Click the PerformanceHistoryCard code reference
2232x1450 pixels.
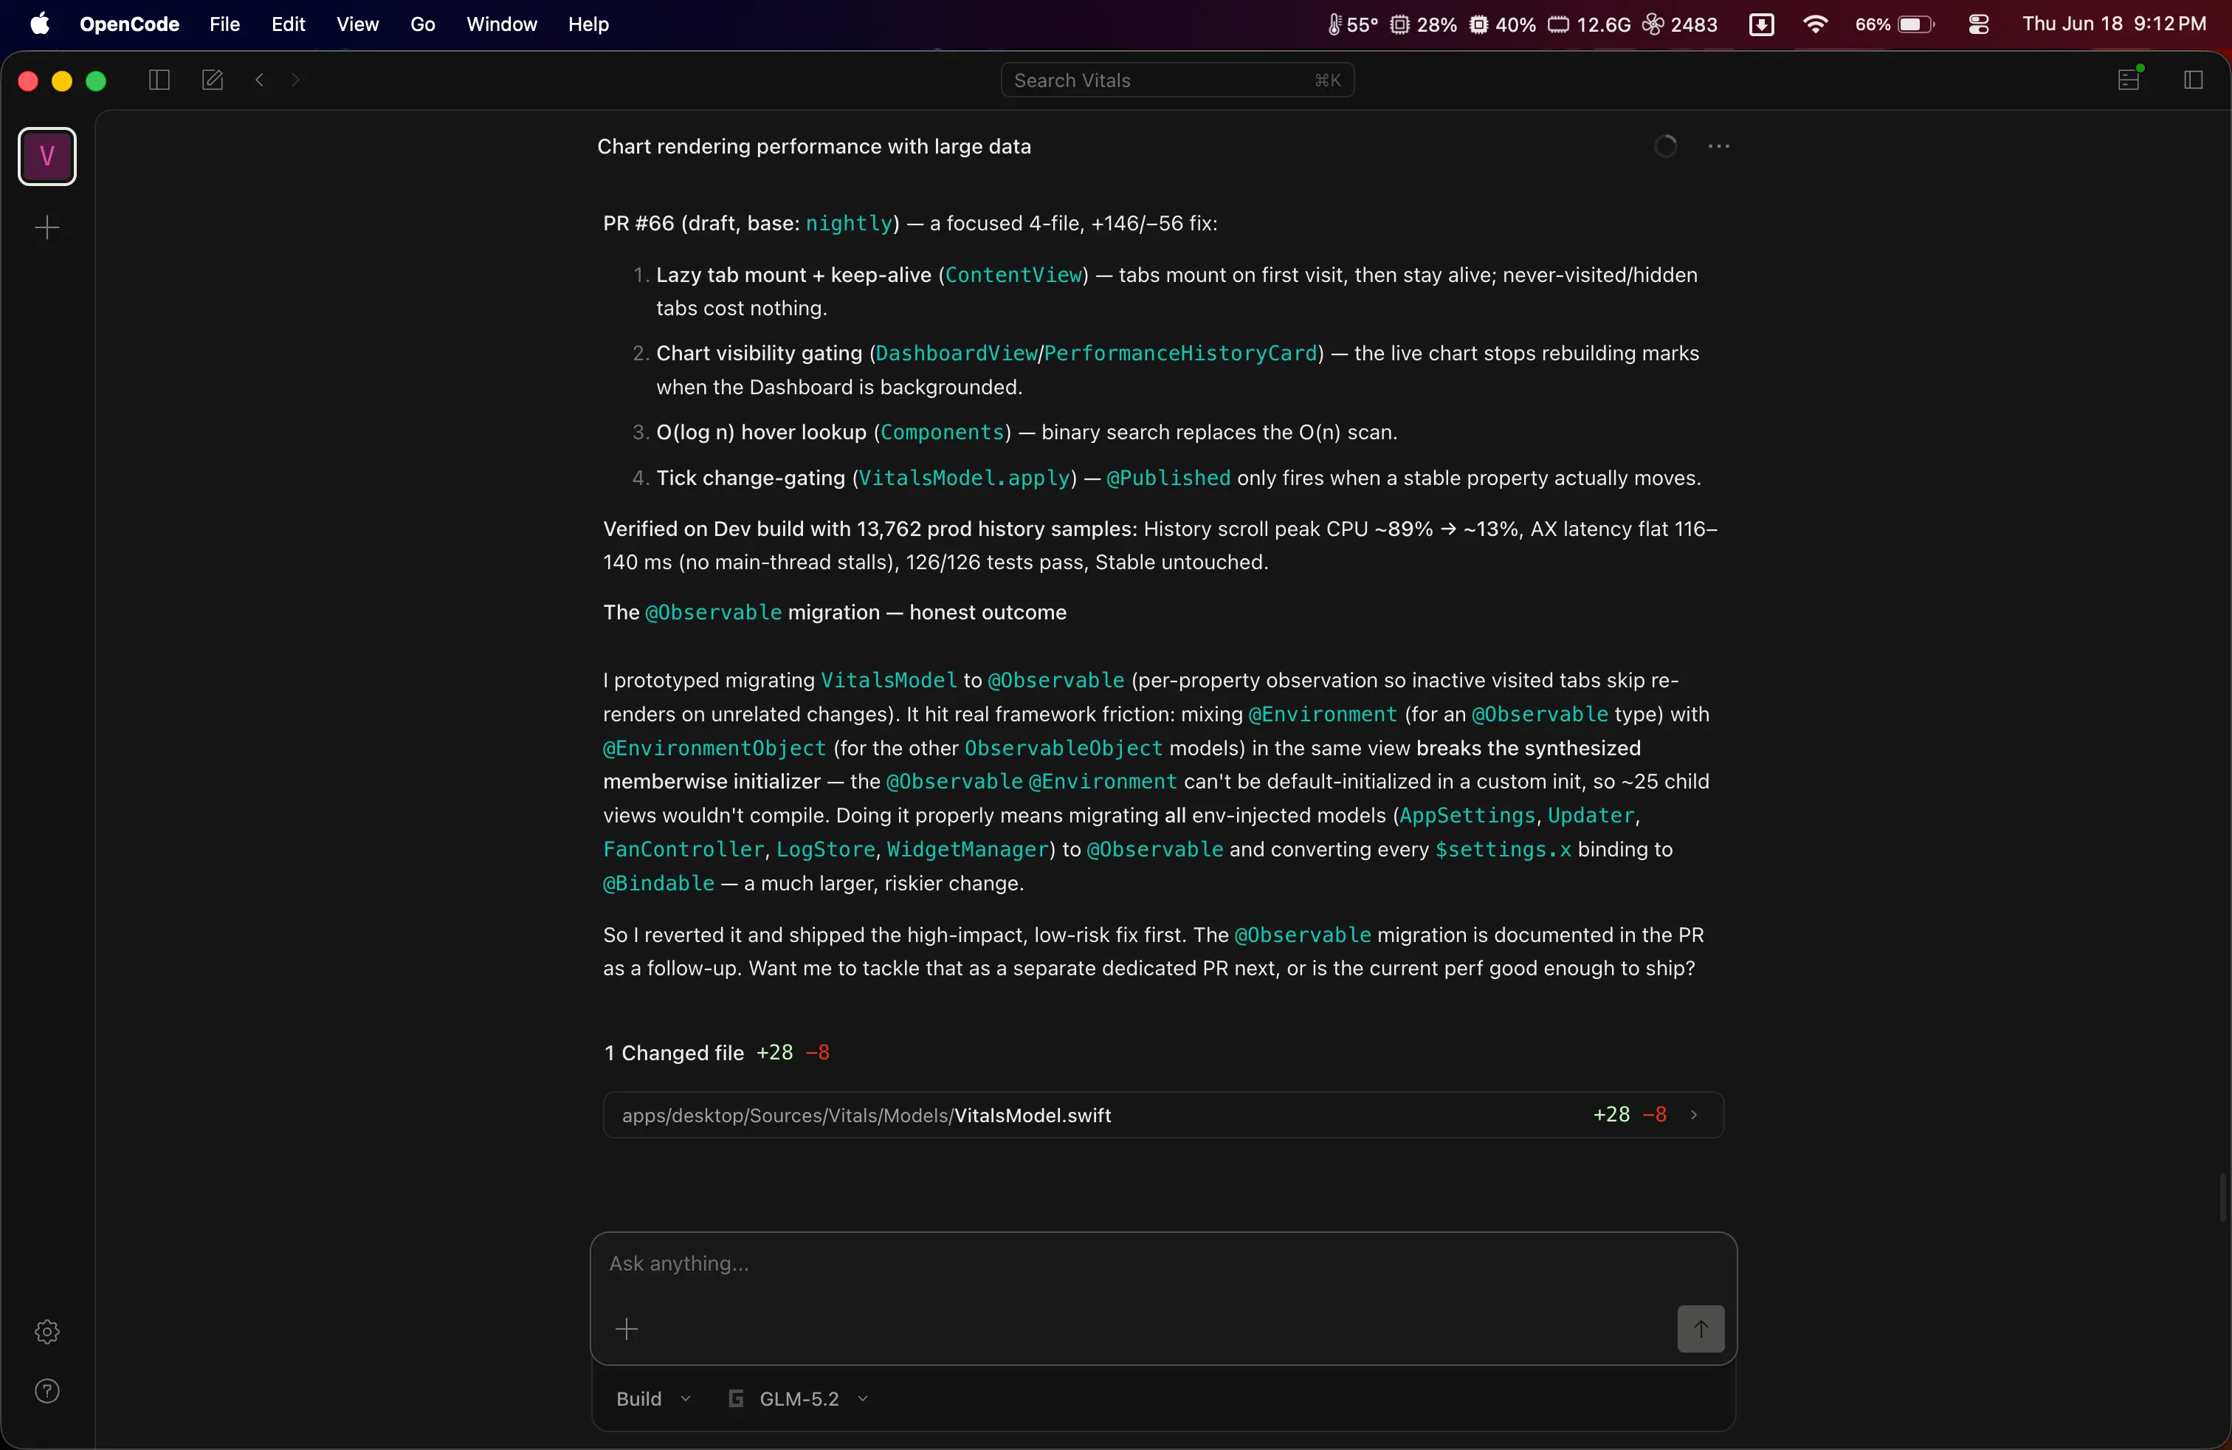1181,353
